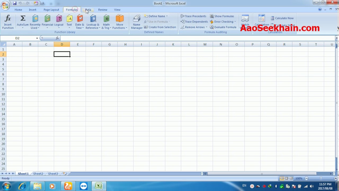Click Create from Selection

pos(160,27)
